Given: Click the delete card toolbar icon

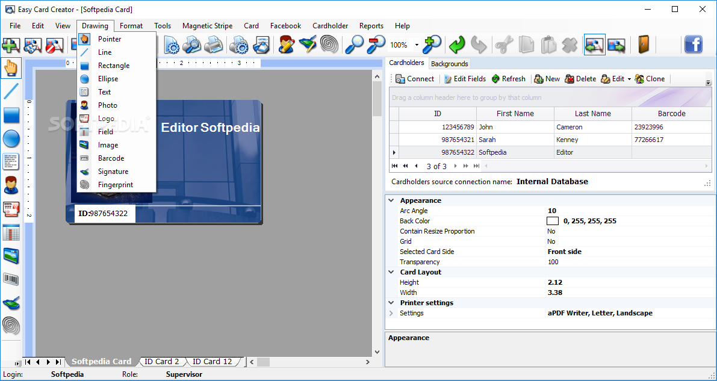Looking at the screenshot, I should [55, 45].
